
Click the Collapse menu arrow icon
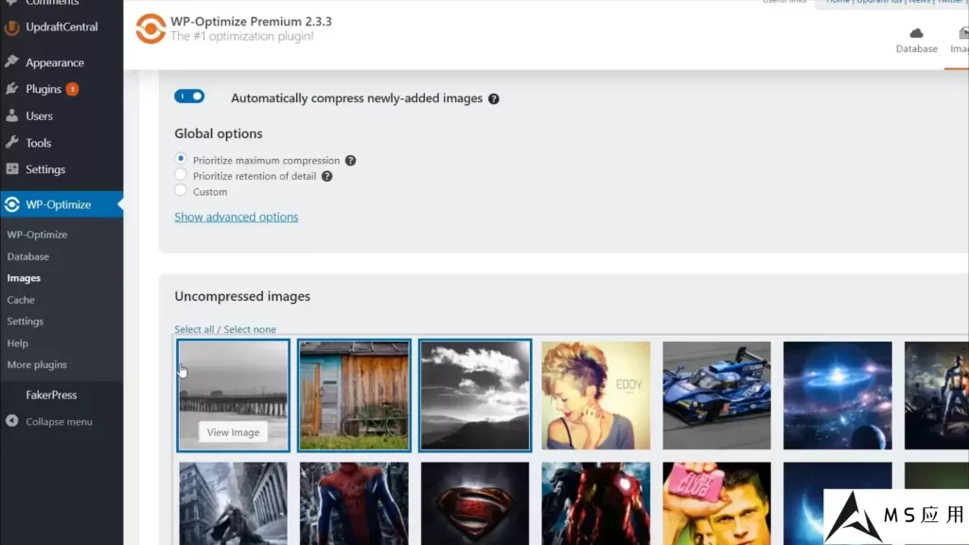tap(12, 422)
